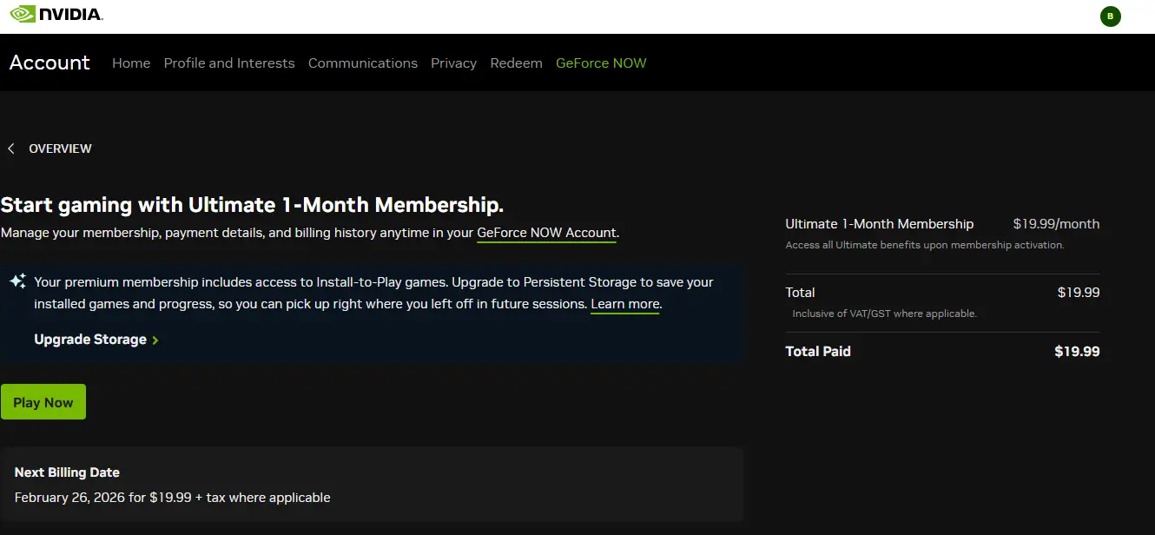Viewport: 1155px width, 535px height.
Task: Click 'Ultimate 1-Month Membership' in order summary
Action: click(x=880, y=224)
